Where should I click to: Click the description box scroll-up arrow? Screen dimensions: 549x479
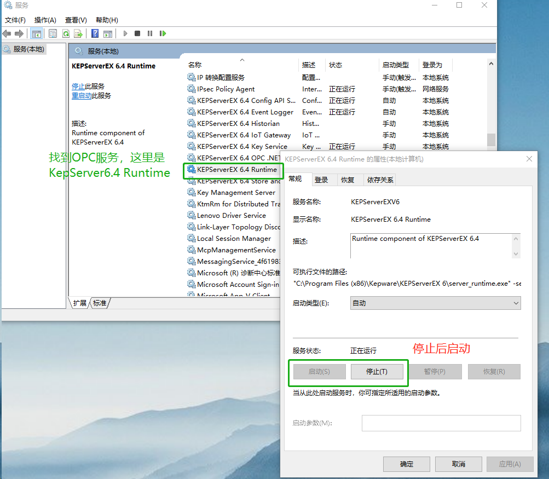pyautogui.click(x=516, y=239)
